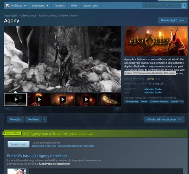This screenshot has height=174, width=189.
Task: Open Madmind Studio franchise breadcrumb
Action: tap(54, 15)
